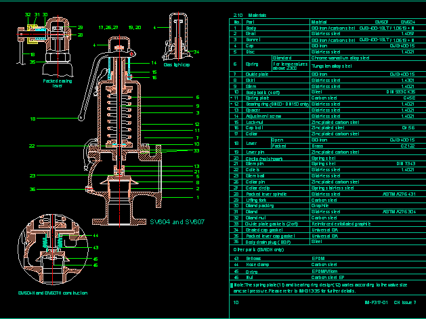The image size is (426, 319).
Task: Select the '19, 20' callout above the valve
Action: click(x=135, y=28)
